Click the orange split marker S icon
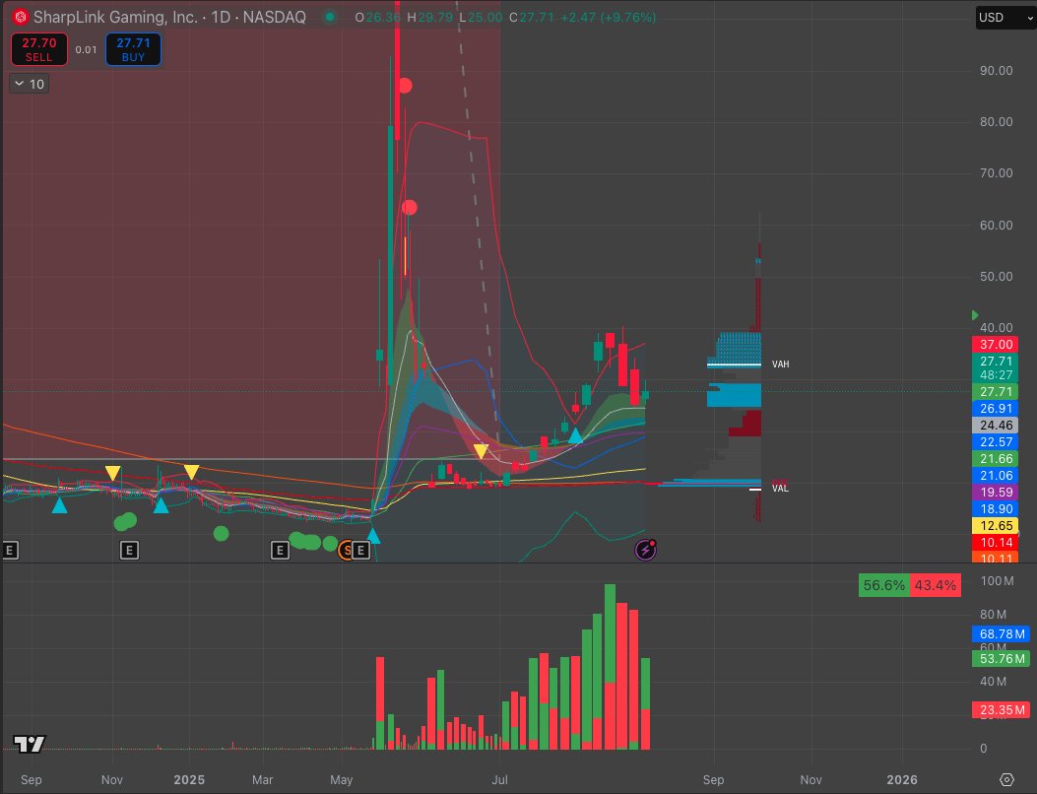 coord(346,550)
